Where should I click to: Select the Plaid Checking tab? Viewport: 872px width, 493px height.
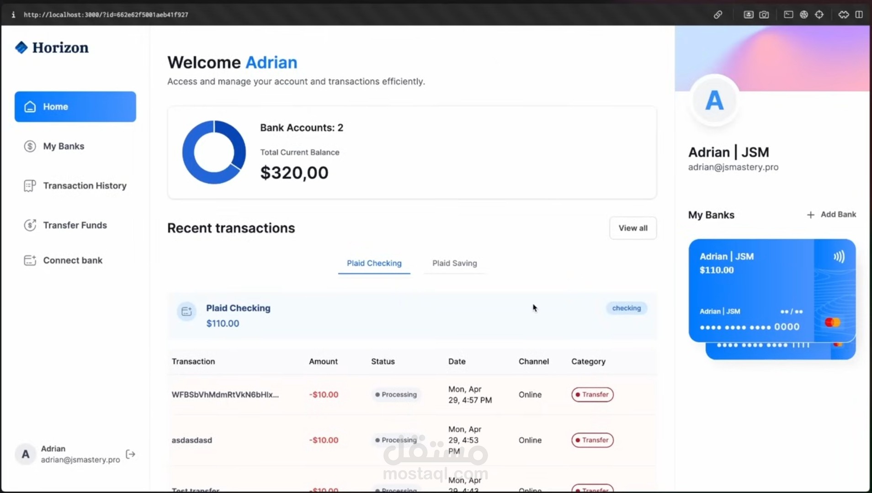tap(373, 264)
